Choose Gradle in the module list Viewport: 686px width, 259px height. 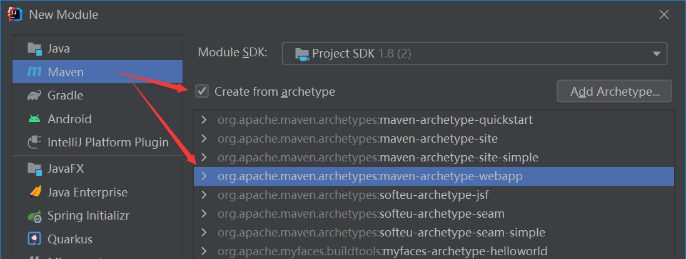(x=98, y=95)
